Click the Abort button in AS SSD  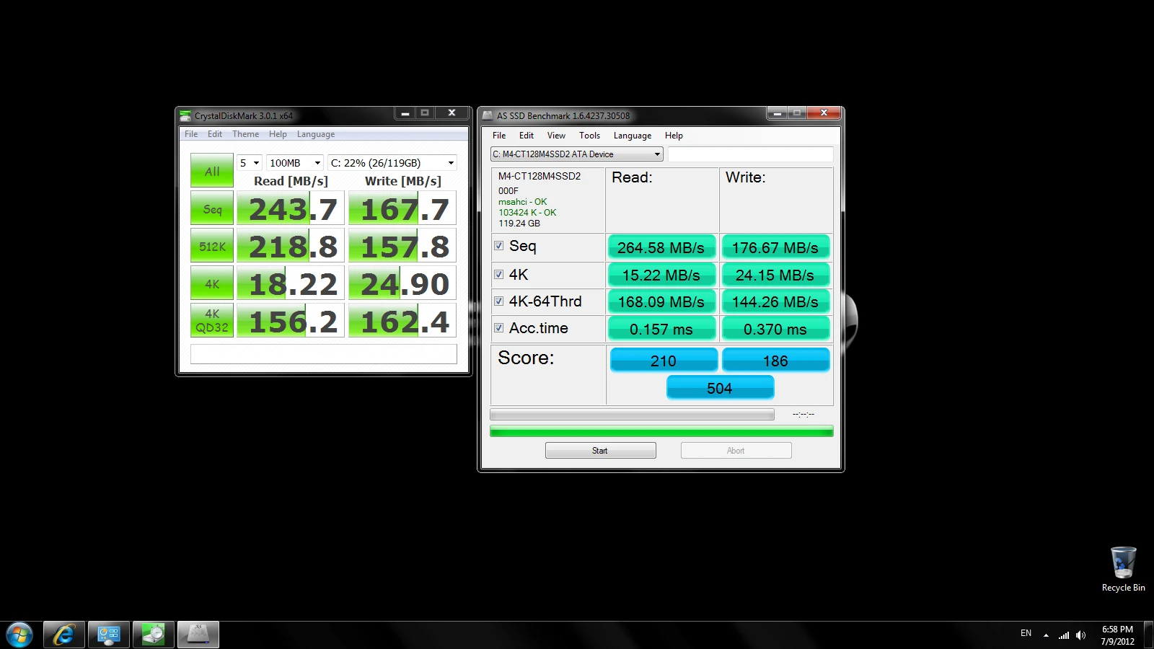pos(736,451)
